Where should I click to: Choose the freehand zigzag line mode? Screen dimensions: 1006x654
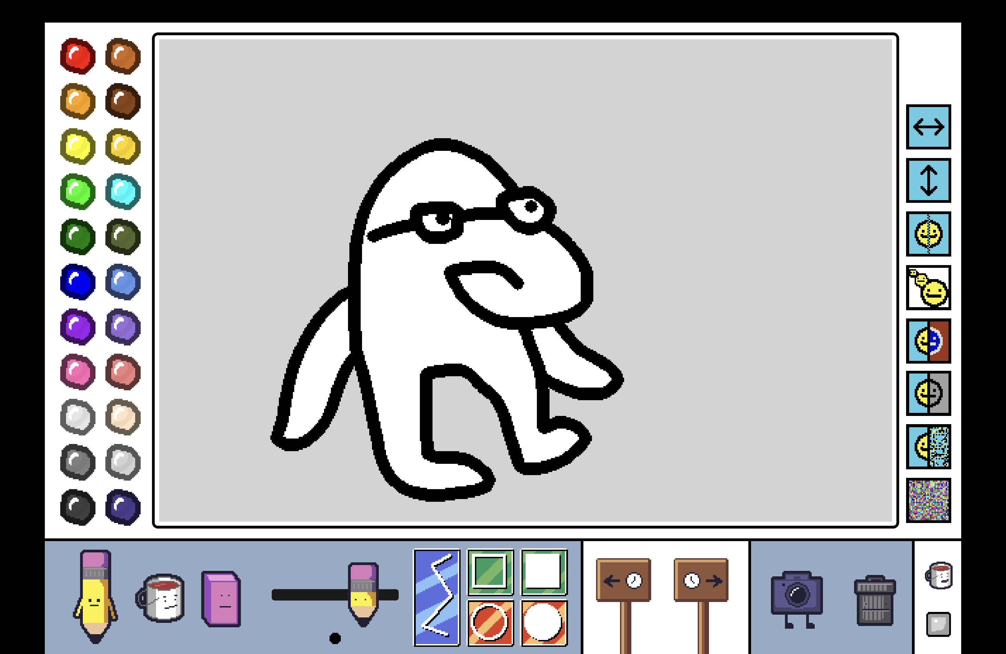(x=437, y=597)
